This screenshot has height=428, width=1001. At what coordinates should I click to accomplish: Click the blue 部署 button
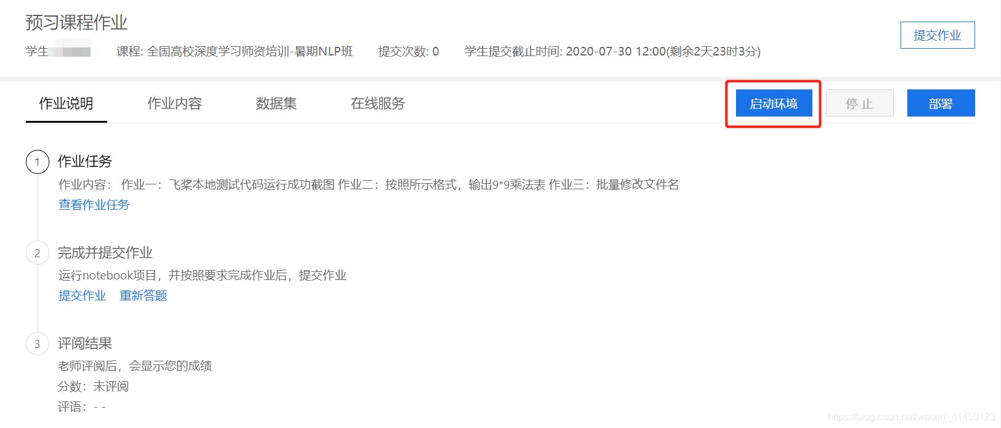pyautogui.click(x=941, y=104)
